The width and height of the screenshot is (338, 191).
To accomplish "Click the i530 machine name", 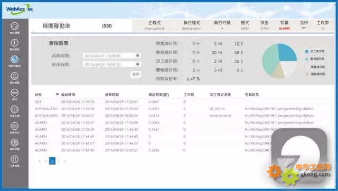I will pos(107,26).
